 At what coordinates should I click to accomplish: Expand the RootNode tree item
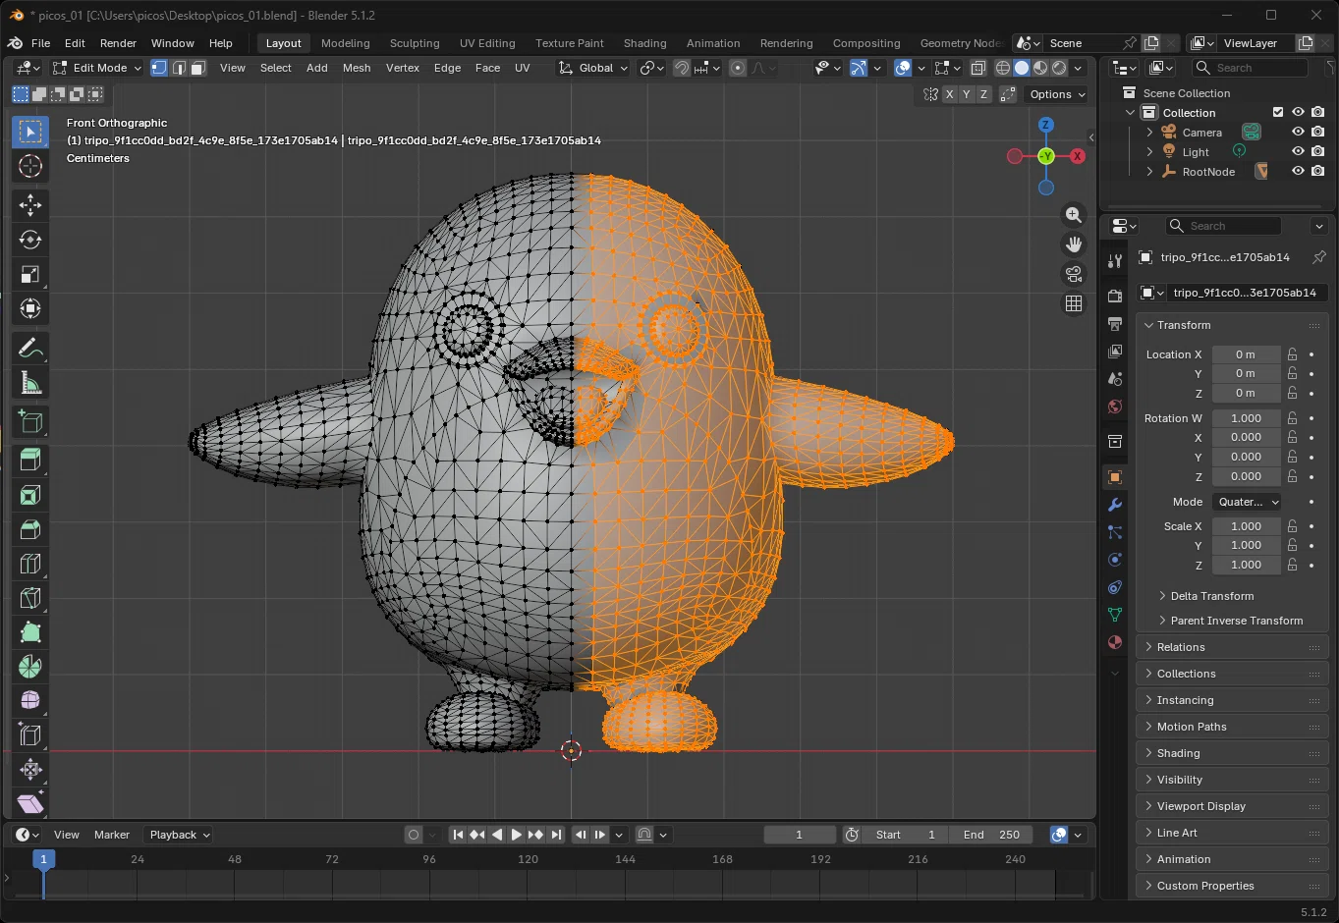(1149, 171)
